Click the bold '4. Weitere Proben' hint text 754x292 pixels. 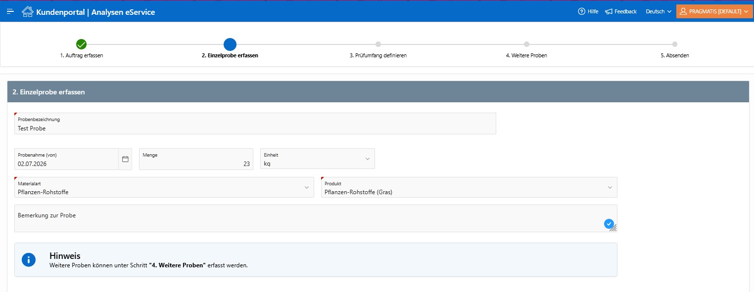coord(177,265)
